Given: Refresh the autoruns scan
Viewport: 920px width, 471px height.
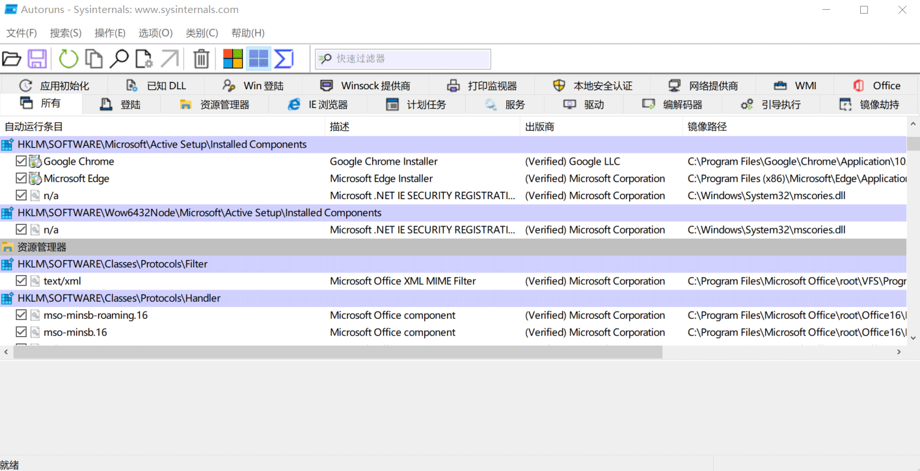Looking at the screenshot, I should click(68, 59).
